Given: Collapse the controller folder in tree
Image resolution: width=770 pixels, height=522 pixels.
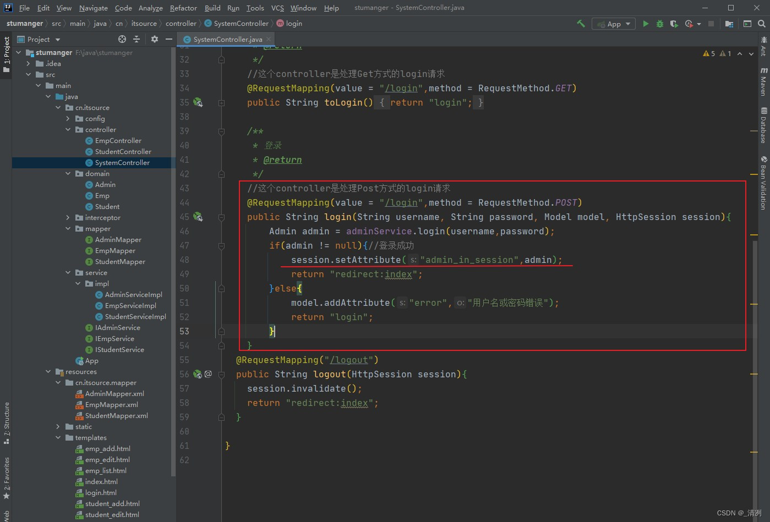Looking at the screenshot, I should (x=68, y=130).
